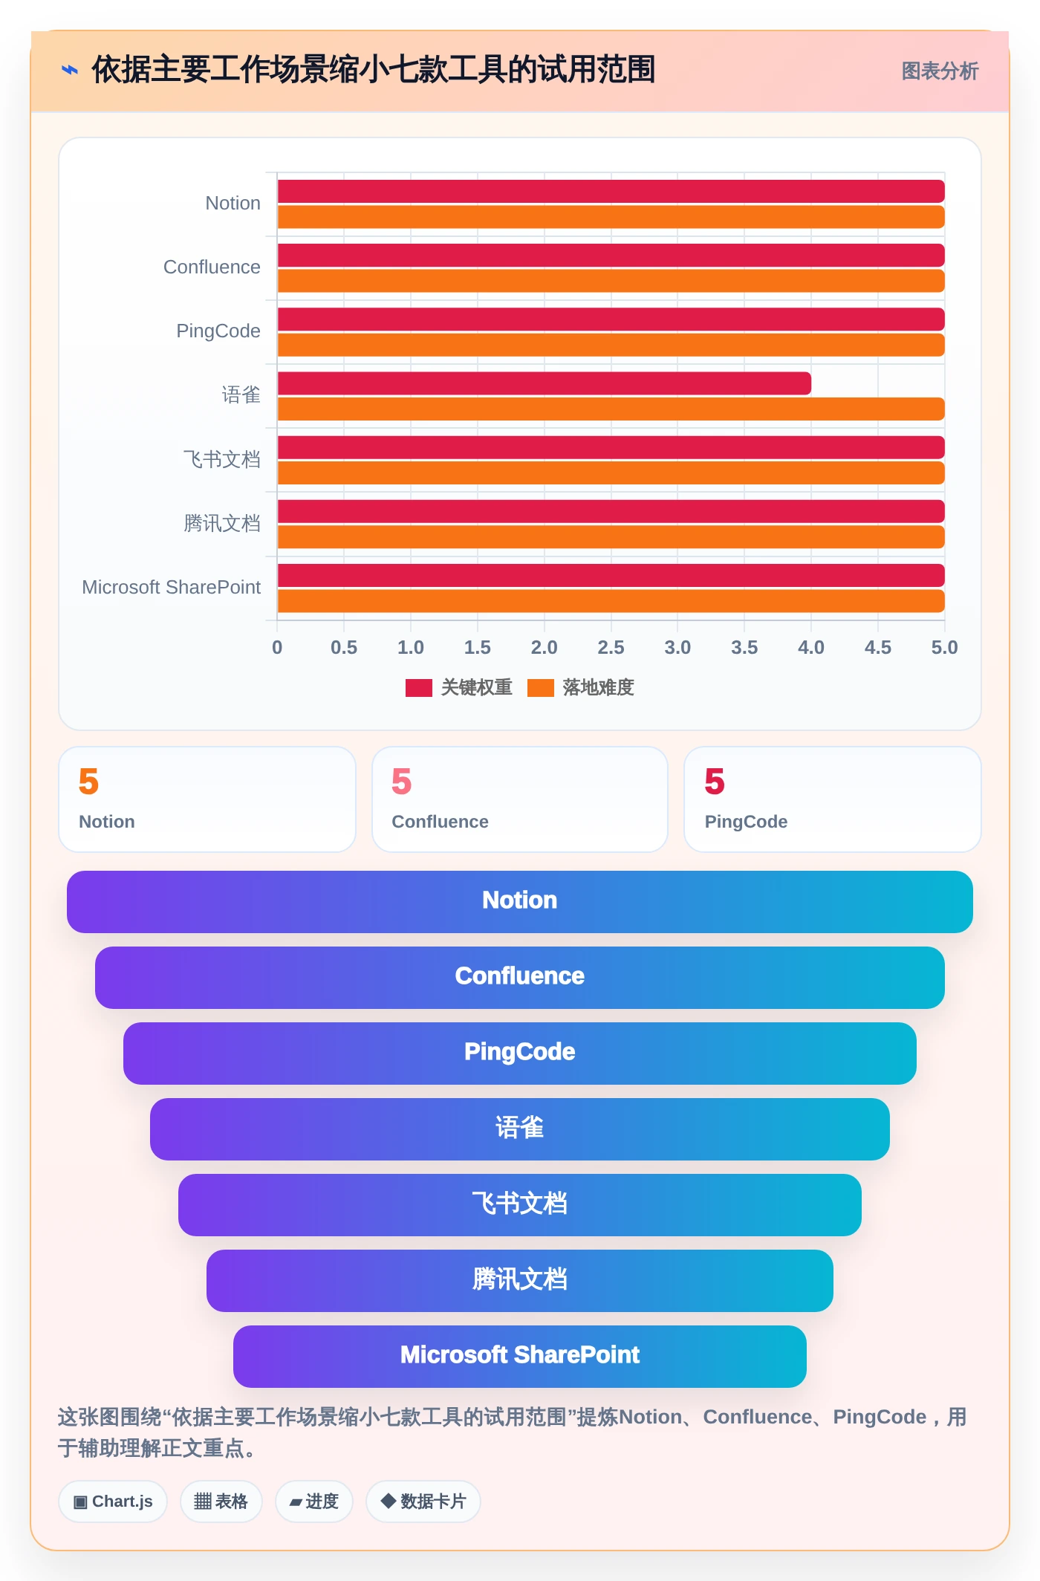Click the orange Notion 落地难度 chart bar
The height and width of the screenshot is (1581, 1040).
(611, 217)
